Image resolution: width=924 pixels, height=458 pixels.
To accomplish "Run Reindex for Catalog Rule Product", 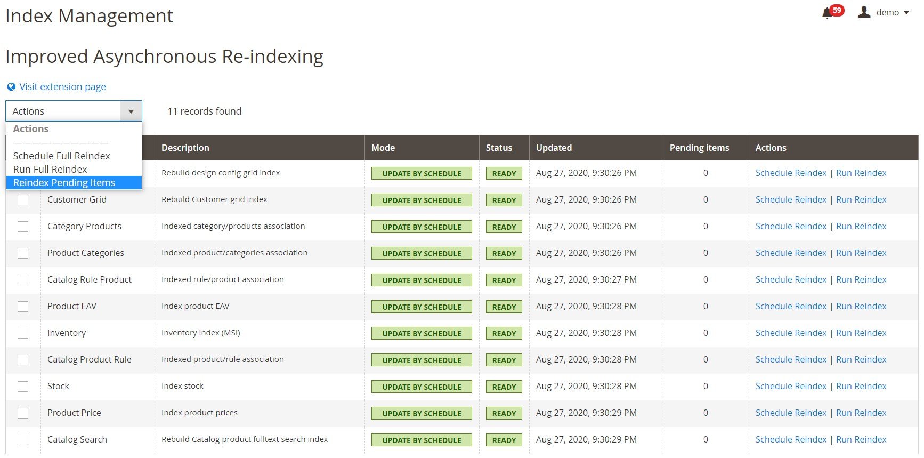I will 861,279.
